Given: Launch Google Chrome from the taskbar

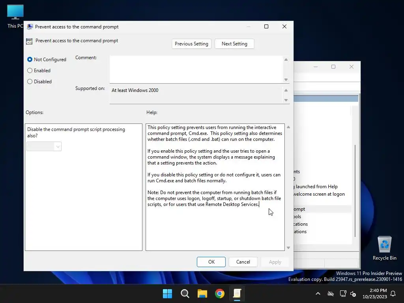Looking at the screenshot, I should [220, 294].
